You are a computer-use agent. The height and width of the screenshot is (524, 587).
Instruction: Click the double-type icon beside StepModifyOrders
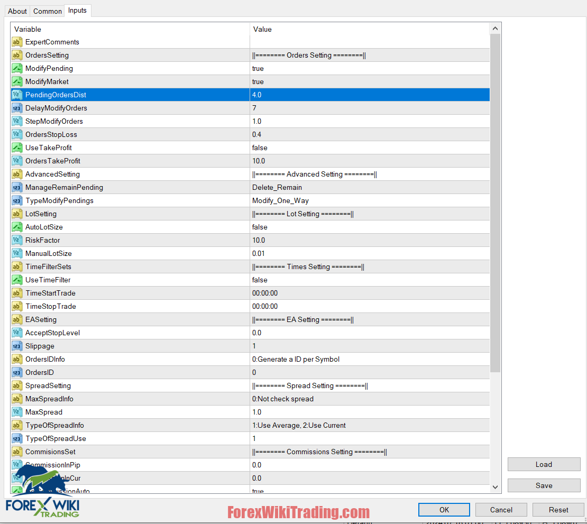[17, 121]
